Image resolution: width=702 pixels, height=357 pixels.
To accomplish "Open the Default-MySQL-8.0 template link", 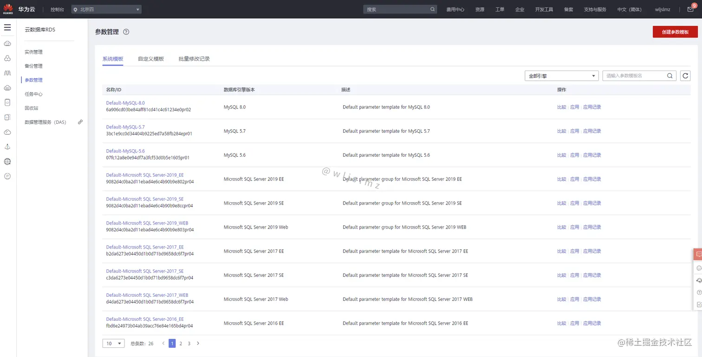I will point(125,103).
